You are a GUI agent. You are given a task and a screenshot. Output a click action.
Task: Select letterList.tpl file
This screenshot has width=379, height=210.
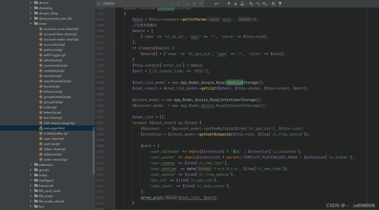tap(52, 112)
